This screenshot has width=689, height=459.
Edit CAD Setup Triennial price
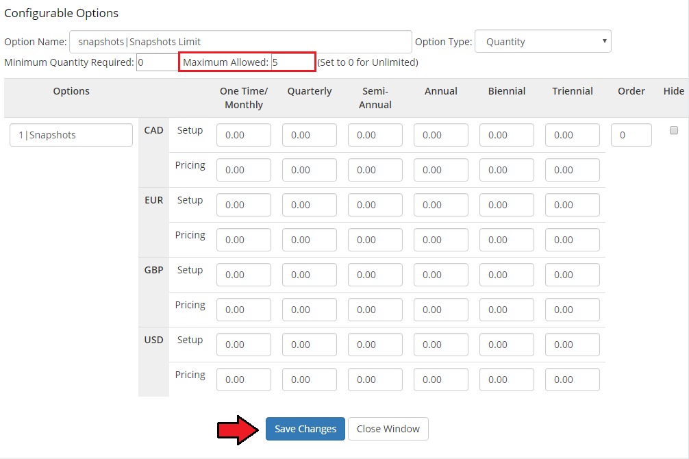click(573, 135)
